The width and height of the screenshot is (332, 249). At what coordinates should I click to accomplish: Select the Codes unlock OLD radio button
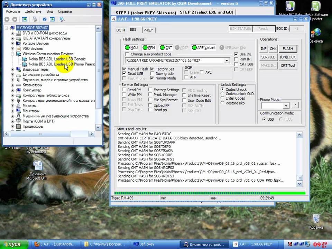coord(222,94)
